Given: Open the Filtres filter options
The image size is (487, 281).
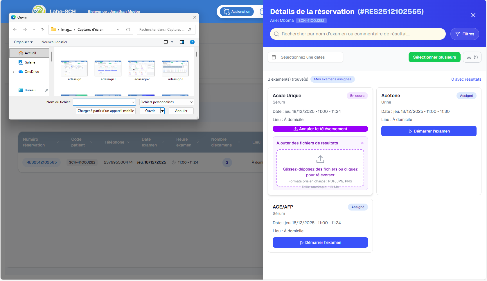Looking at the screenshot, I should (x=464, y=34).
